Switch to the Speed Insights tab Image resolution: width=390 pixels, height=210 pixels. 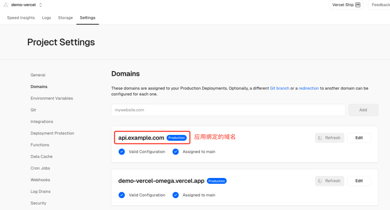21,18
